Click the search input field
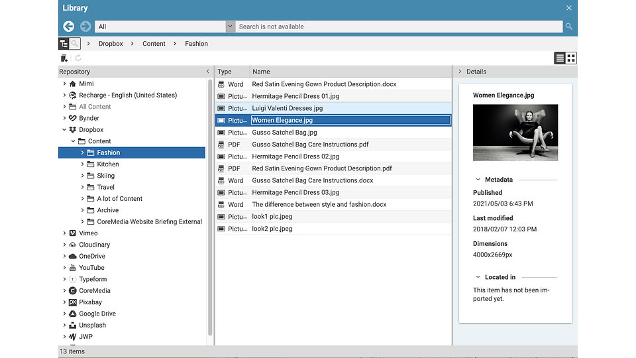Screen dimensions: 636x358 (x=399, y=27)
